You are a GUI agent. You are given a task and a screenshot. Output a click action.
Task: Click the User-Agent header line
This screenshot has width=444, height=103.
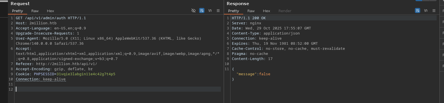point(109,38)
